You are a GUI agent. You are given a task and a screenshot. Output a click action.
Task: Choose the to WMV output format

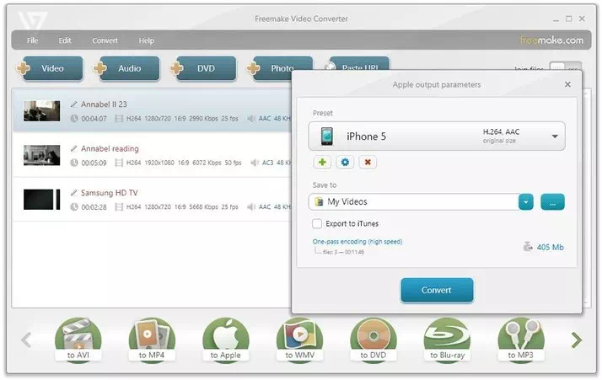(299, 340)
